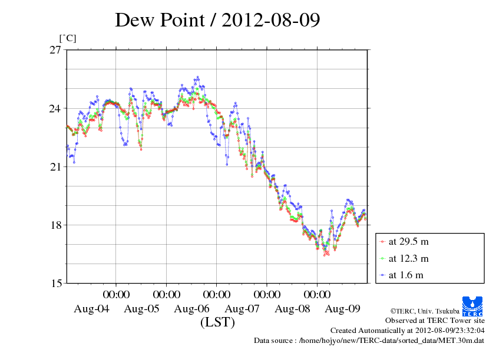Click the ©TERC, Univ. Tsukuba copyright text

(425, 311)
